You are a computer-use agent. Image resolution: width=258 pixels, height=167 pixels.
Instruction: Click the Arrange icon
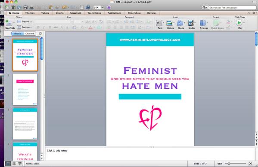pyautogui.click(x=203, y=23)
